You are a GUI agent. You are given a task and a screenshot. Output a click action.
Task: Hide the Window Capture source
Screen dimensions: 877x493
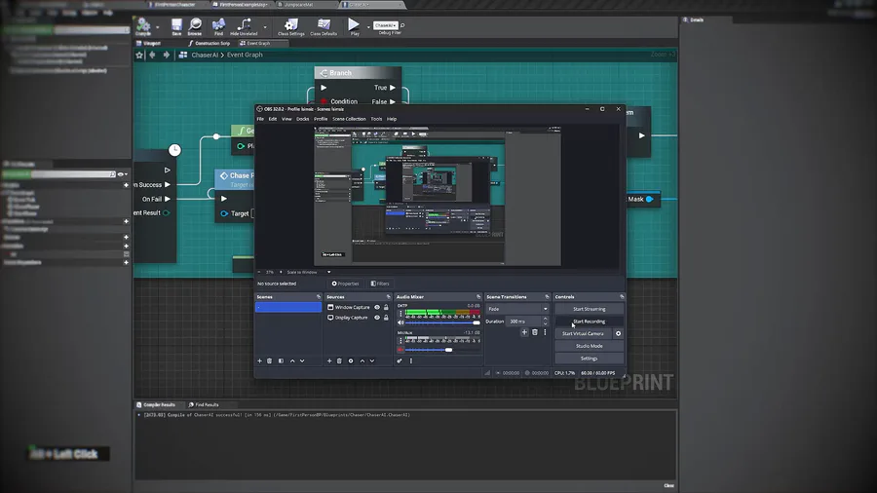coord(377,308)
